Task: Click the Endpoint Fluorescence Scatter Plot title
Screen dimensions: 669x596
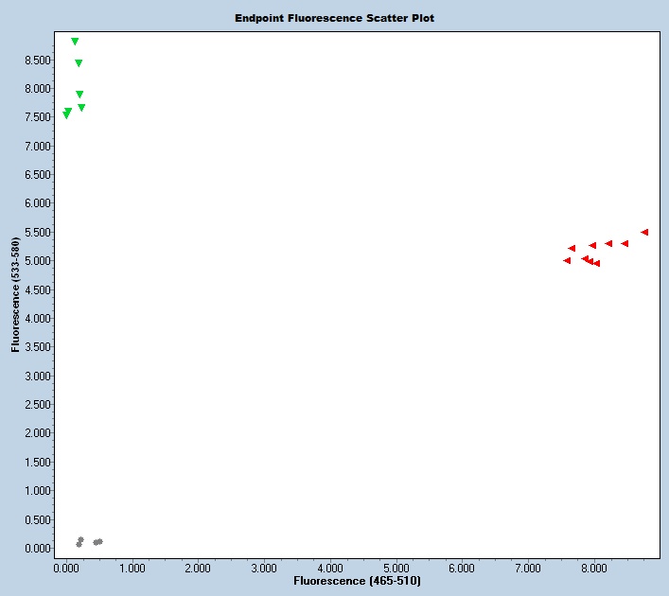Action: point(335,18)
